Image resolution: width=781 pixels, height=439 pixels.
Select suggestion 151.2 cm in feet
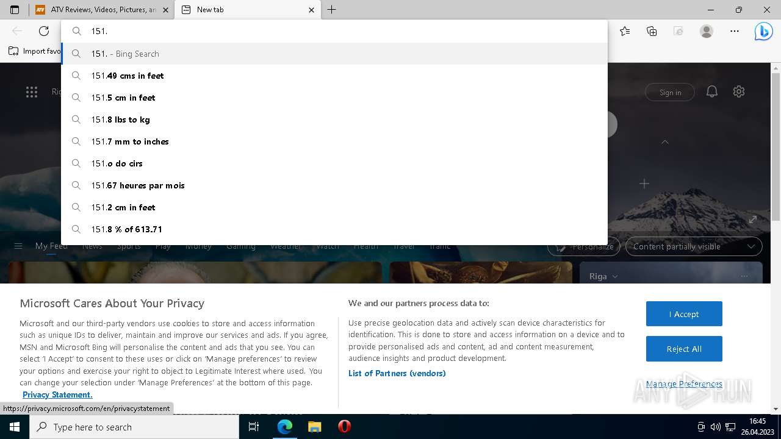[x=334, y=207]
